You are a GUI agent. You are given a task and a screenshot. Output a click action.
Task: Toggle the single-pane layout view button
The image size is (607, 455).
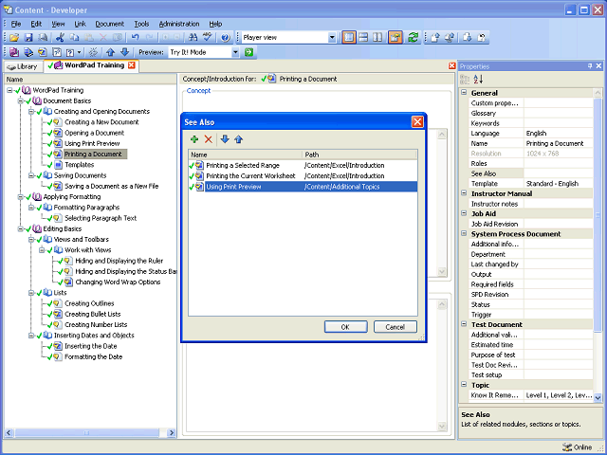click(349, 38)
